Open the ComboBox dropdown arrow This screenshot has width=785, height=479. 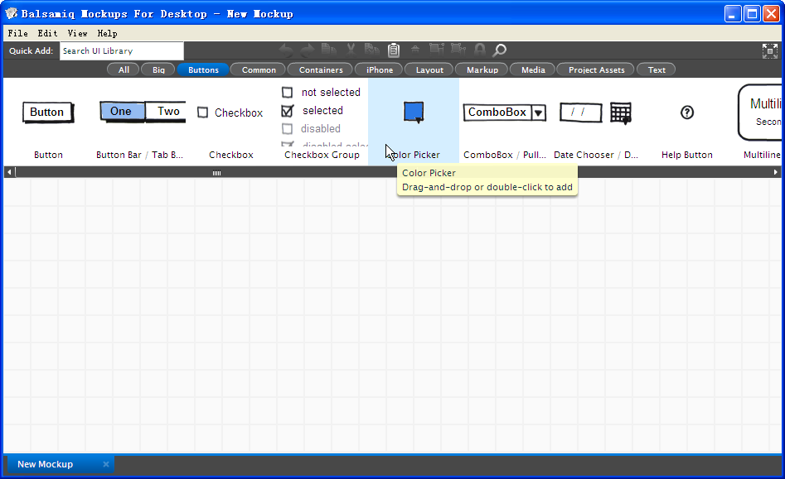coord(538,113)
